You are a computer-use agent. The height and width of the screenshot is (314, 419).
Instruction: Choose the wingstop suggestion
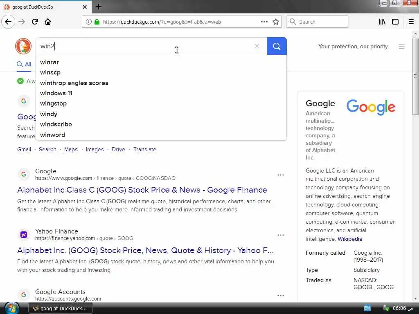point(161,103)
